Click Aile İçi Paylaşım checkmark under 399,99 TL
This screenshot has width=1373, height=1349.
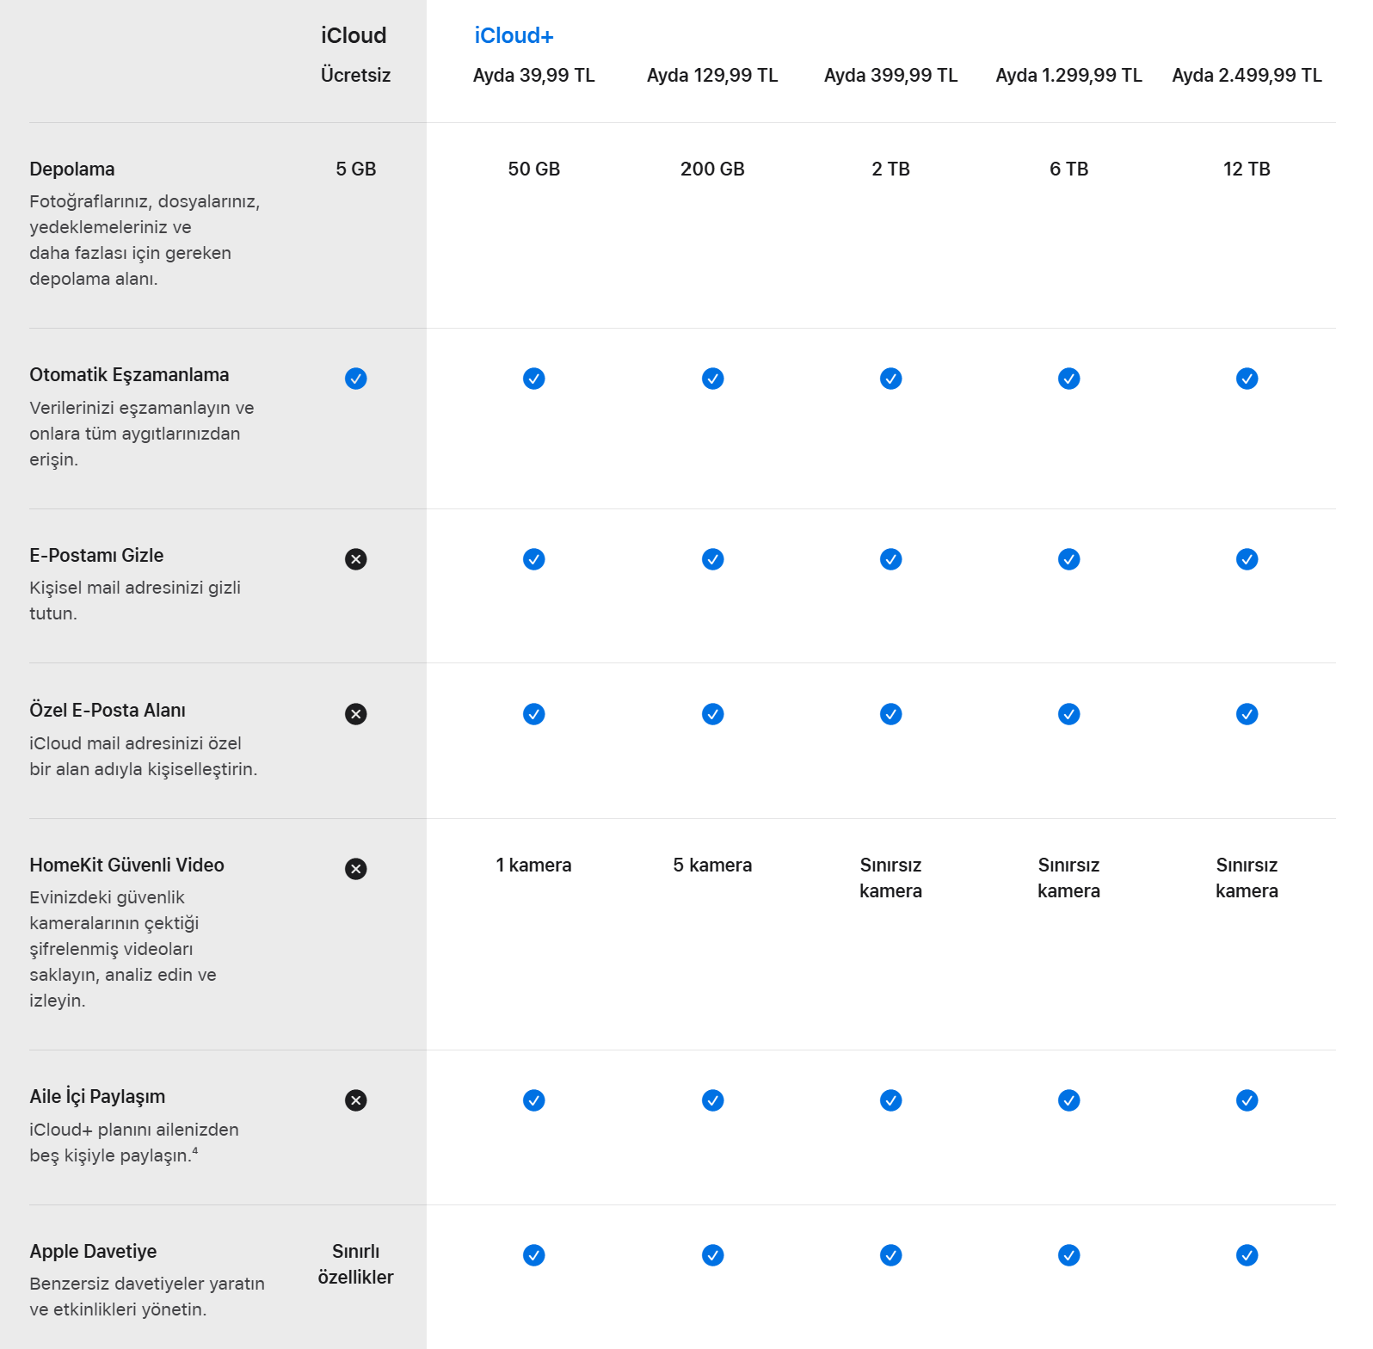[890, 1100]
